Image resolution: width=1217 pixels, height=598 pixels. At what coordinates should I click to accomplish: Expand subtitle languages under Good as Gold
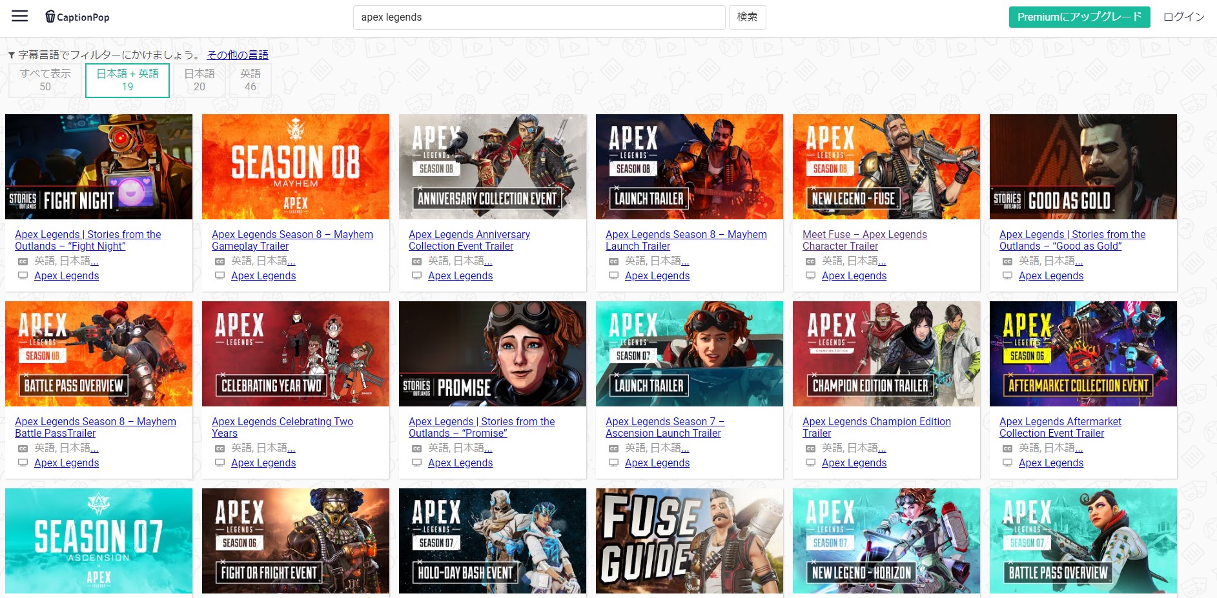(x=1079, y=261)
